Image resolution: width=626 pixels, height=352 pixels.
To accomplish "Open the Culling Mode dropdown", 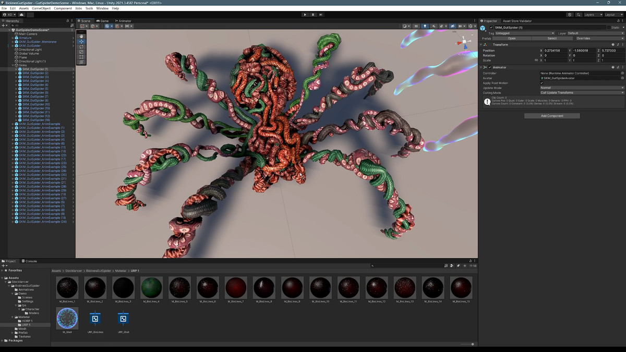I will (x=582, y=93).
